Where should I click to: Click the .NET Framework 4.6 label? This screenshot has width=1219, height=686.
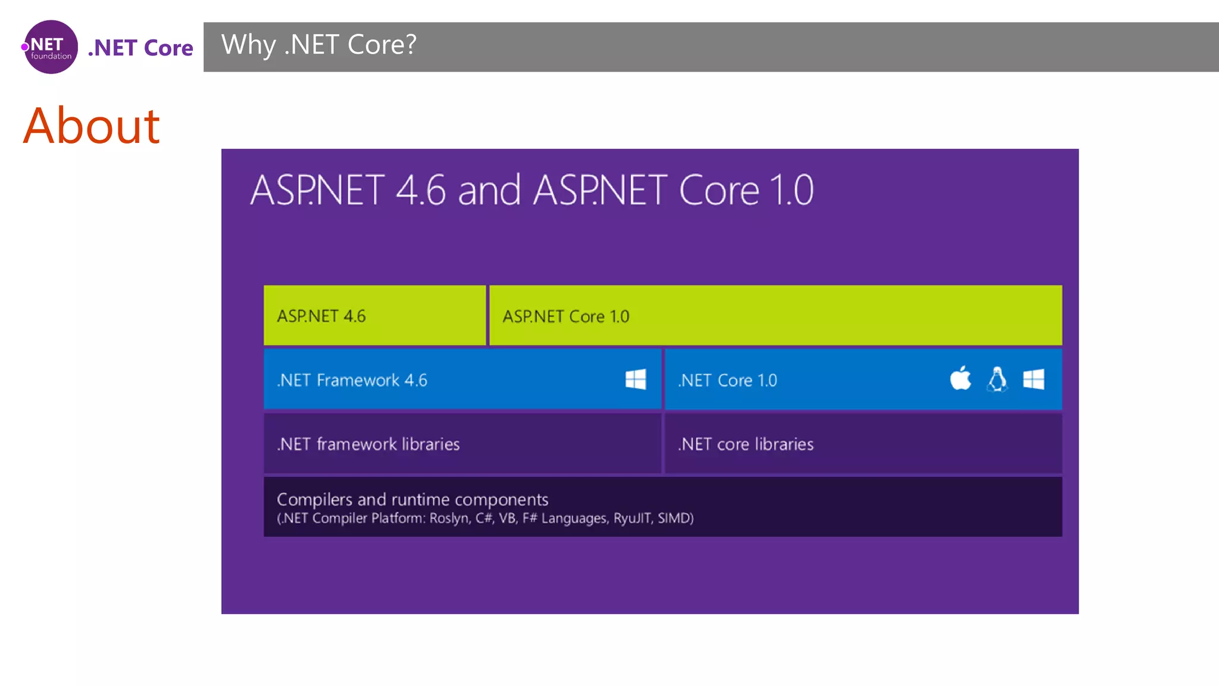pos(352,380)
